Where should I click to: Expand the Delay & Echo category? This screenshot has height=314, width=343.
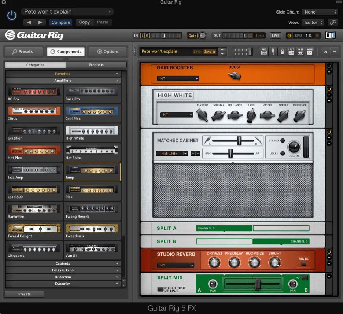point(63,270)
